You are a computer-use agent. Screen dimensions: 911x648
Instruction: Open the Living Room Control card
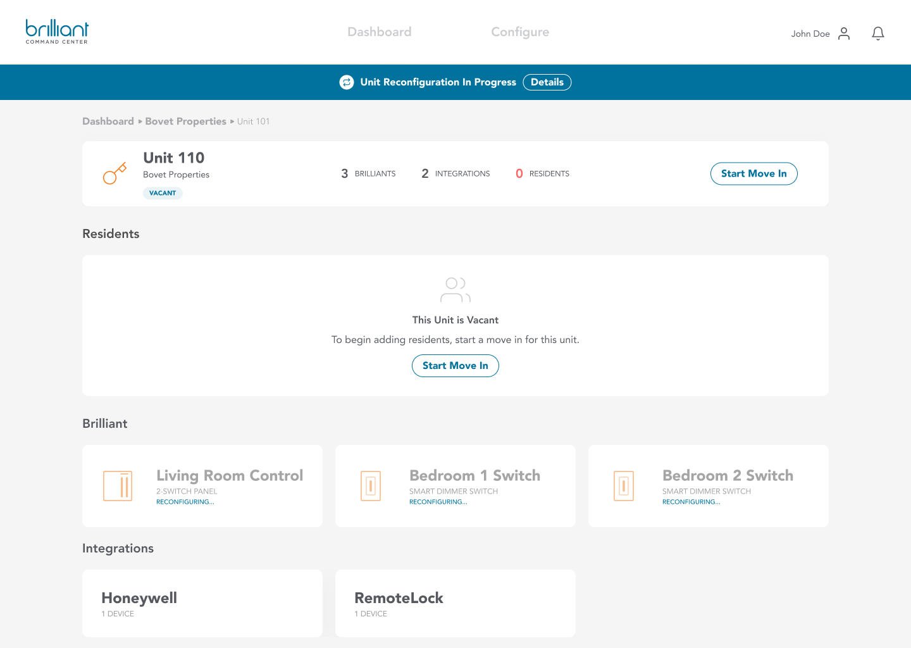202,486
